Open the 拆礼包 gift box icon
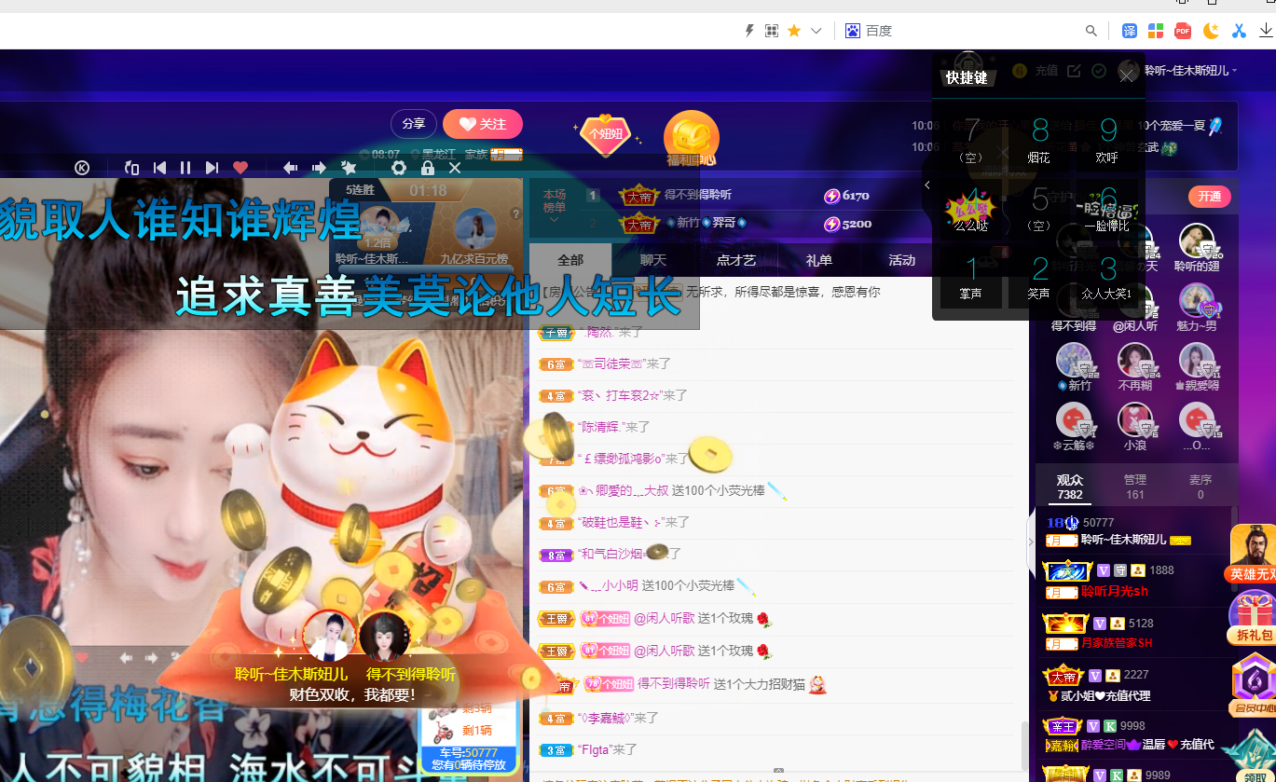The image size is (1276, 782). click(x=1253, y=617)
